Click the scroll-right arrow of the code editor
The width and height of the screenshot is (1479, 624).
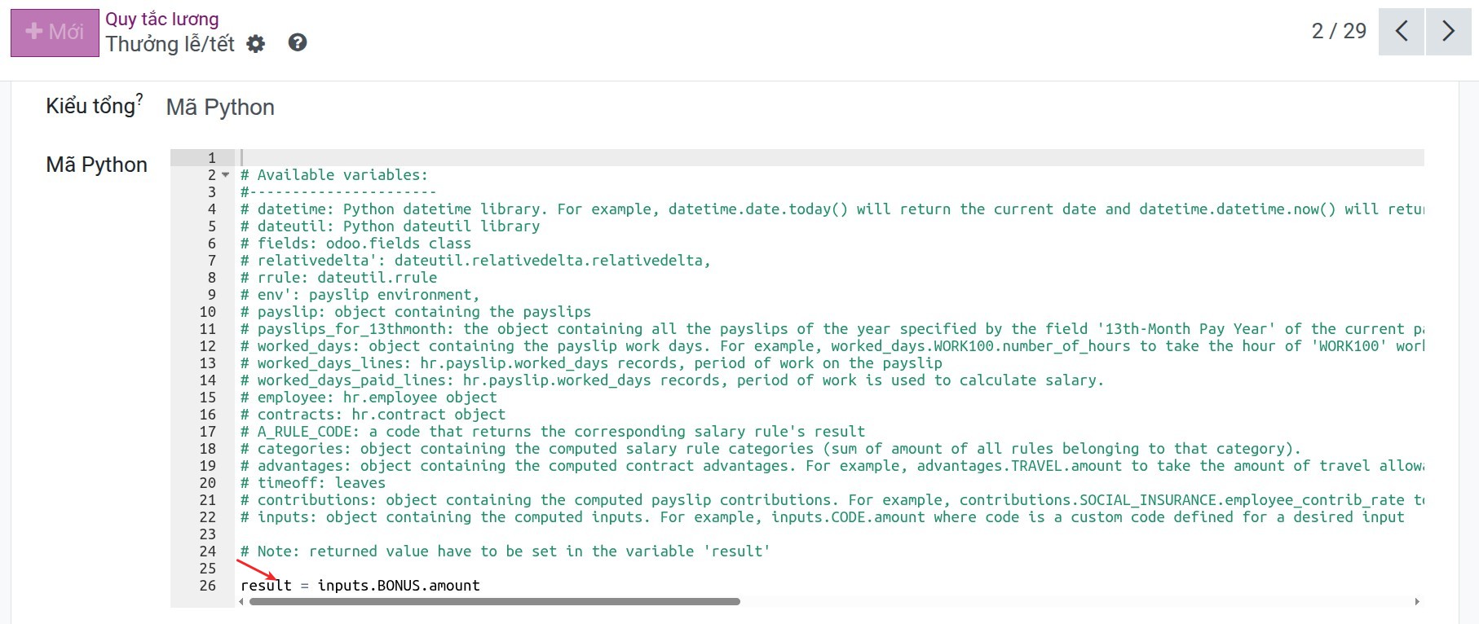1417,602
